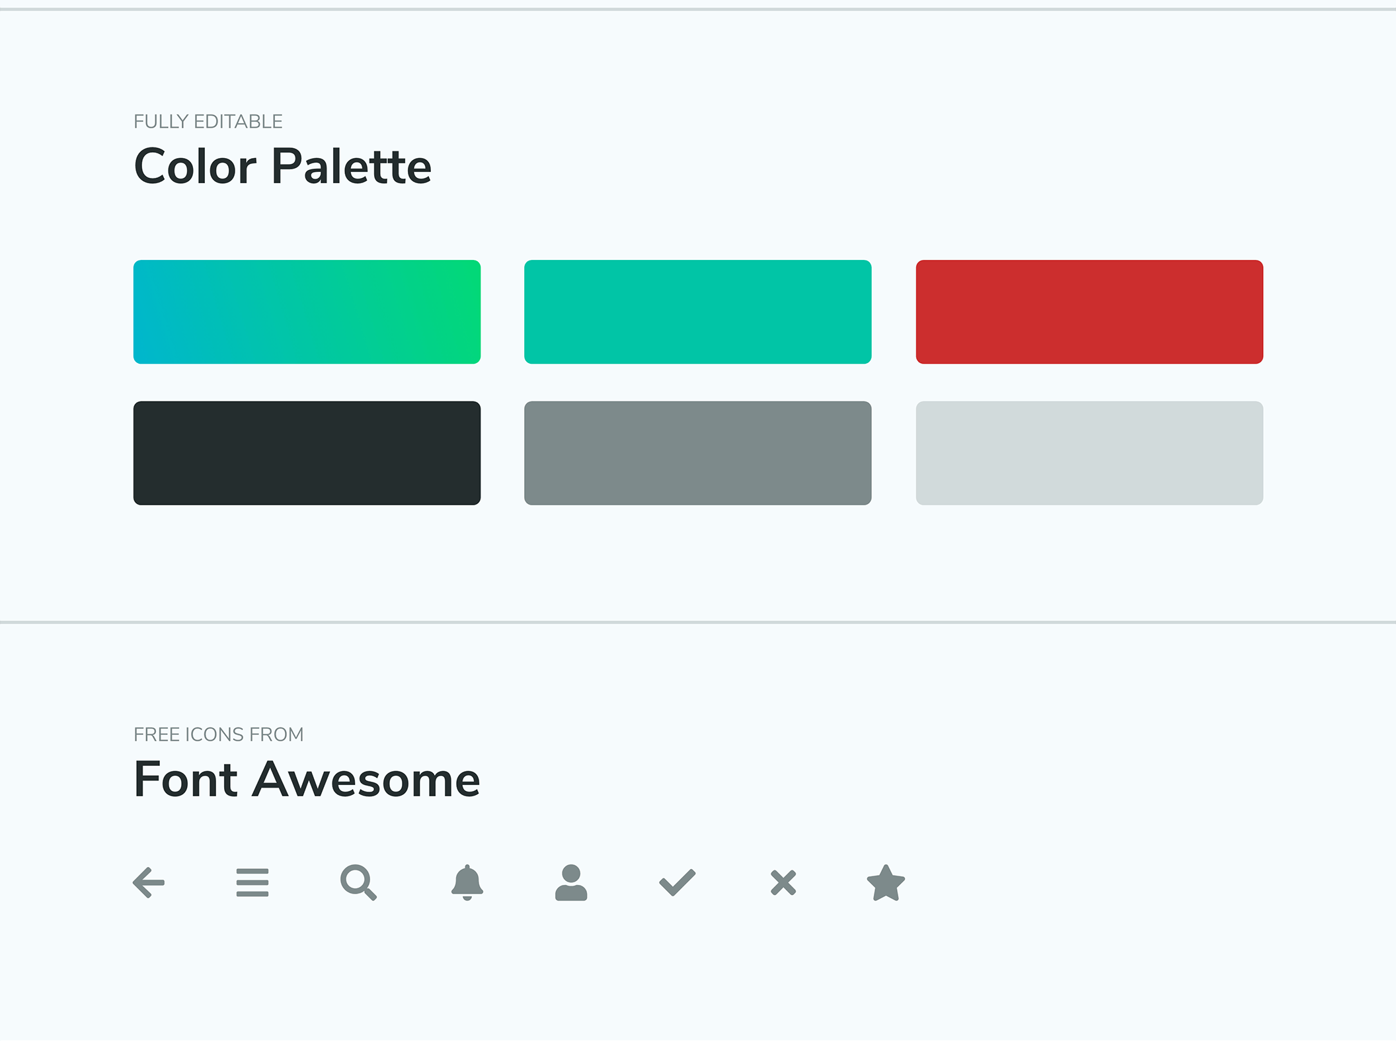Image resolution: width=1396 pixels, height=1041 pixels.
Task: Choose the red color swatch
Action: (1089, 312)
